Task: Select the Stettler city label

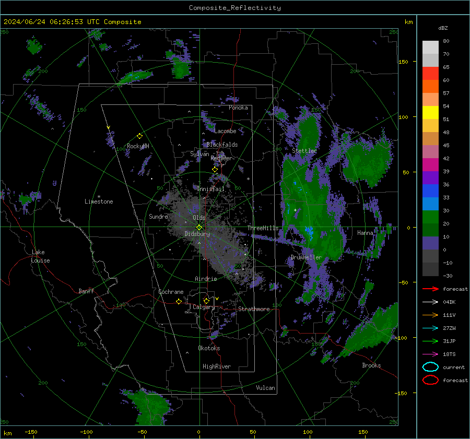Action: [304, 151]
